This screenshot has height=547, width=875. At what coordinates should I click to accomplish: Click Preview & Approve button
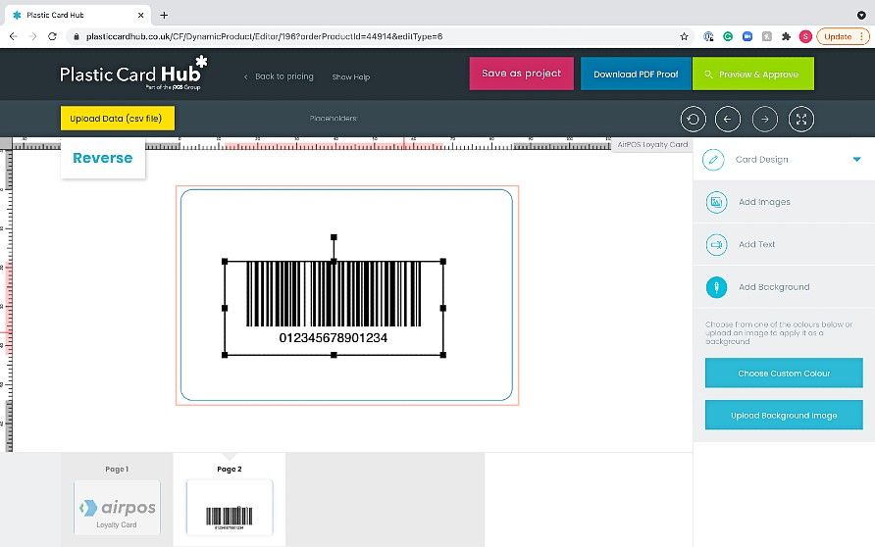[752, 74]
